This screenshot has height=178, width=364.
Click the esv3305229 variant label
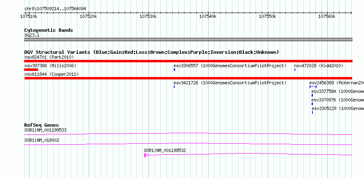pos(338,109)
